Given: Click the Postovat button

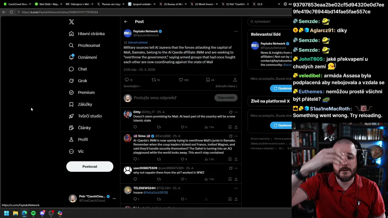Looking at the screenshot, I should point(90,167).
